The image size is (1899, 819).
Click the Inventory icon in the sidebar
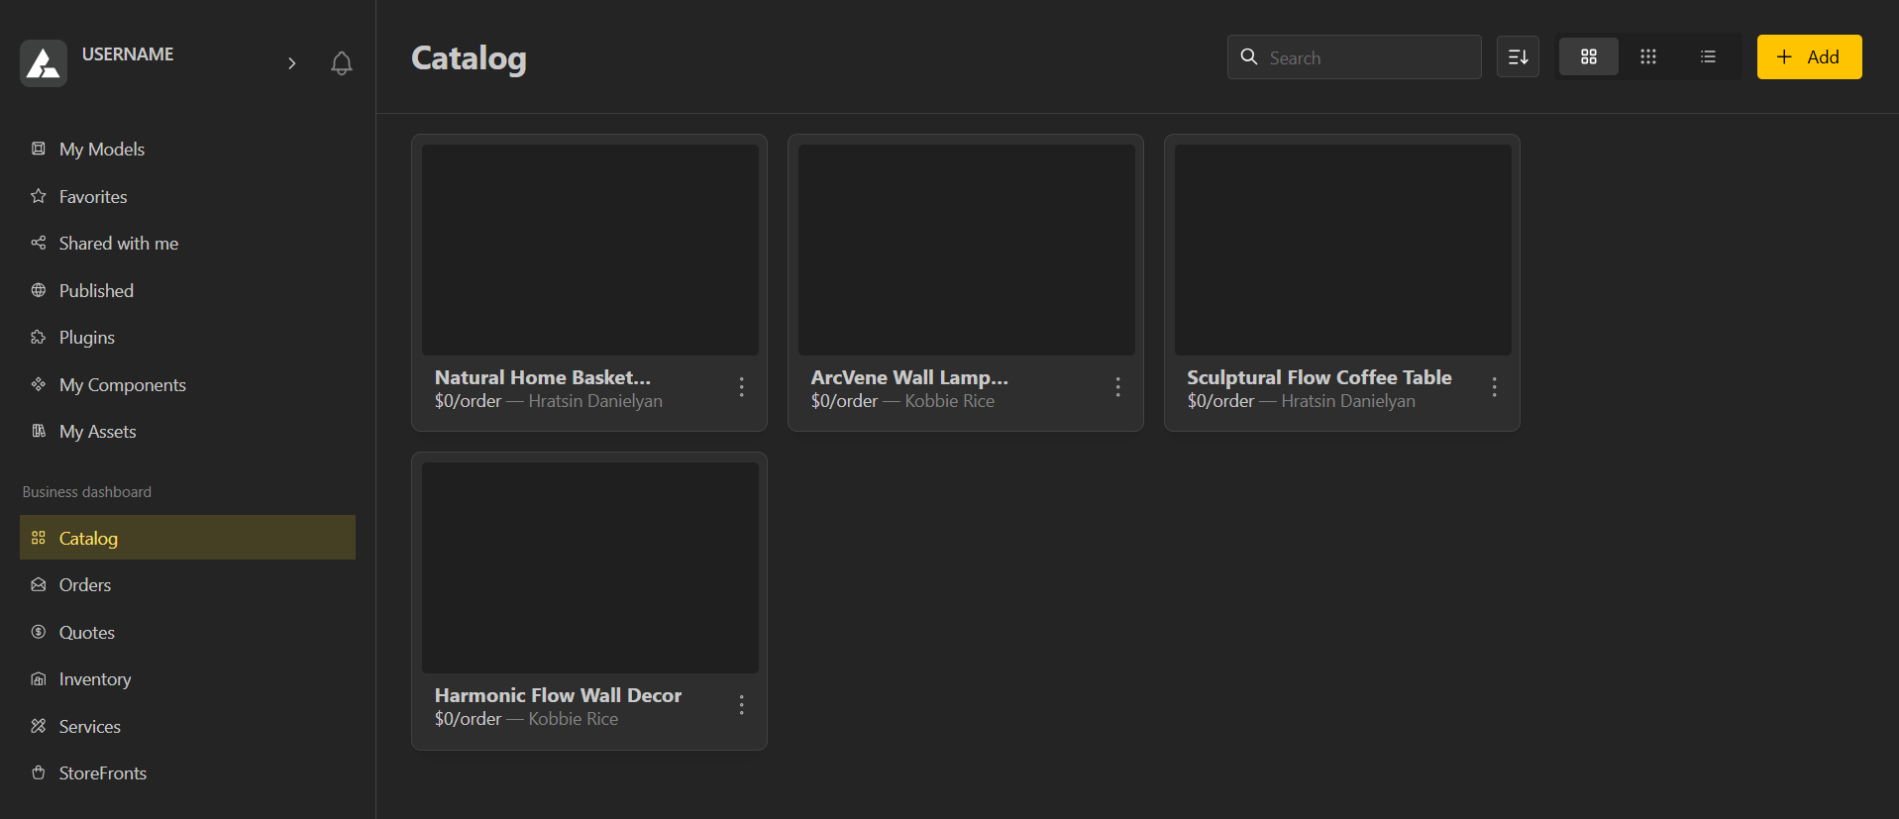click(39, 679)
